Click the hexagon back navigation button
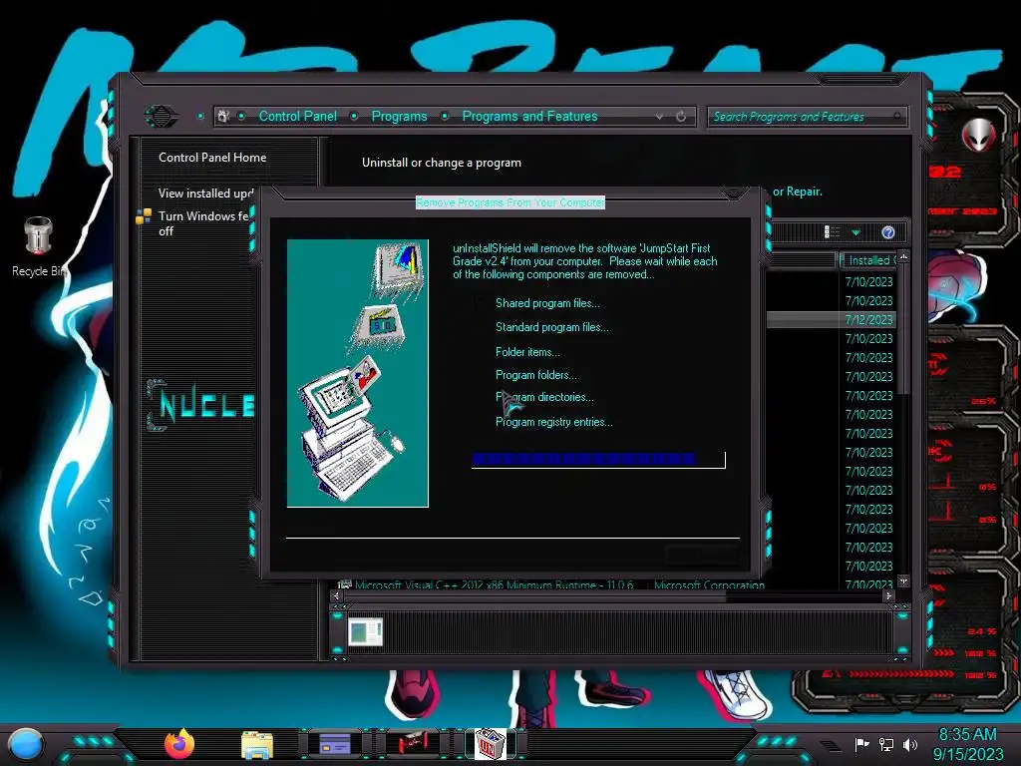This screenshot has width=1021, height=766. point(161,117)
